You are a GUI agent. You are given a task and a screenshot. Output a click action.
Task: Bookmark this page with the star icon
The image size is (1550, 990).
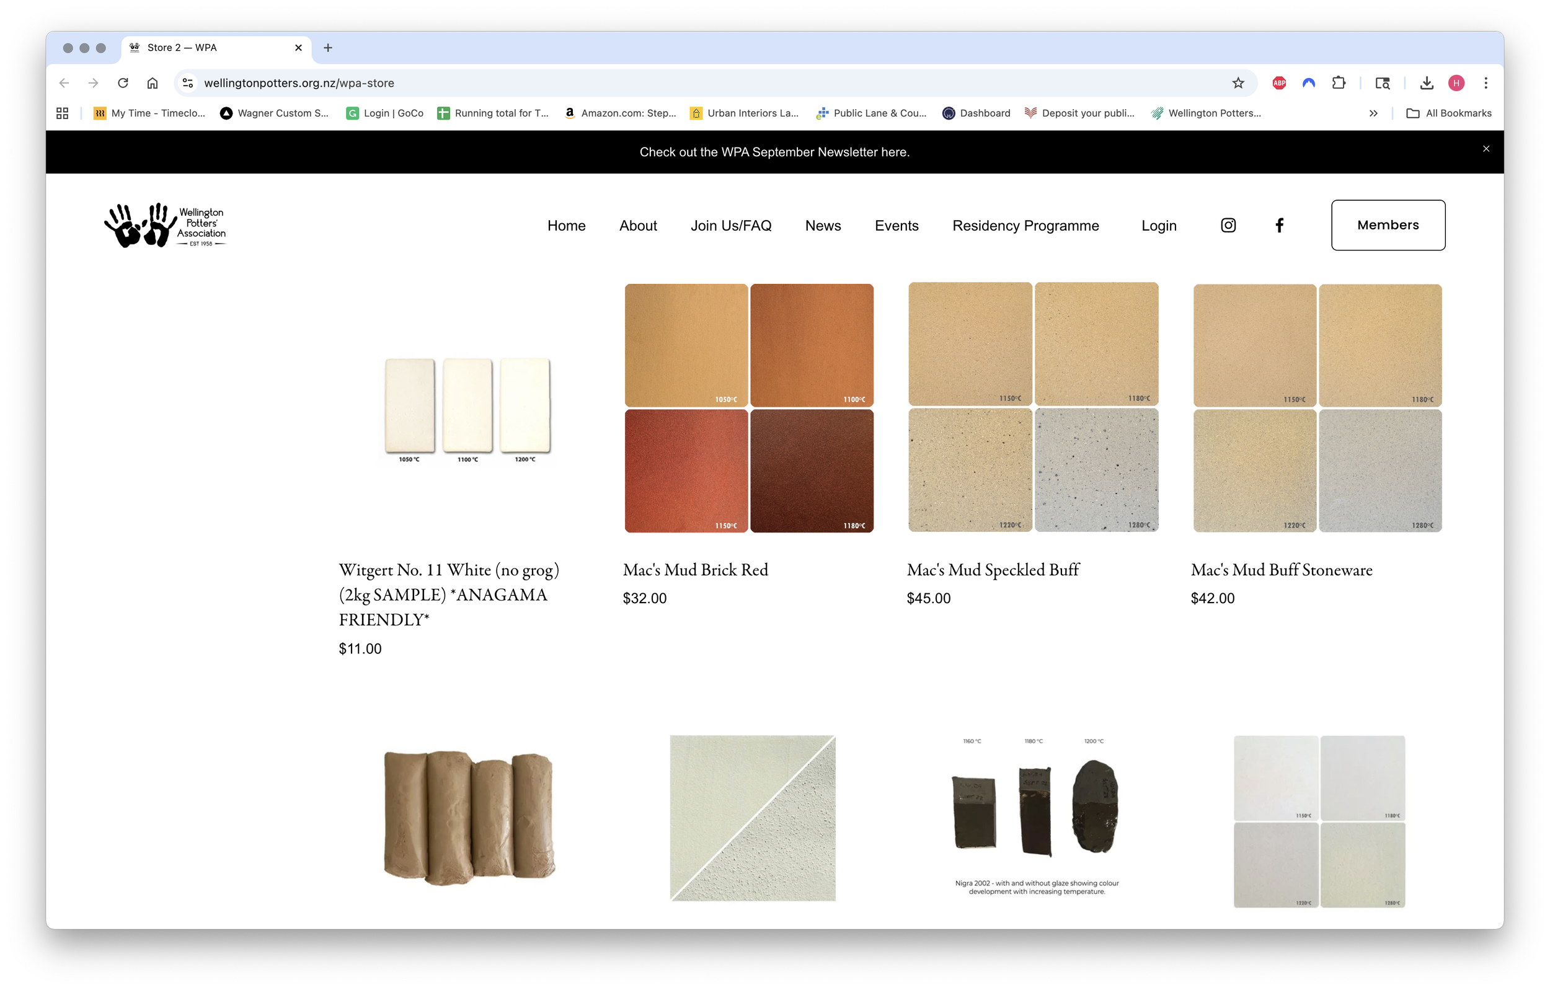click(x=1238, y=83)
